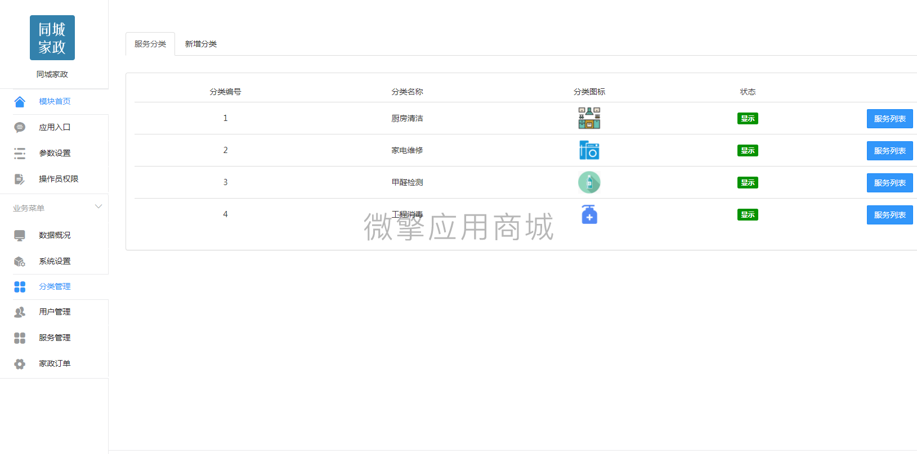This screenshot has height=454, width=917.
Task: Toggle the 显示 status badge for 厨房清洁
Action: pos(748,118)
